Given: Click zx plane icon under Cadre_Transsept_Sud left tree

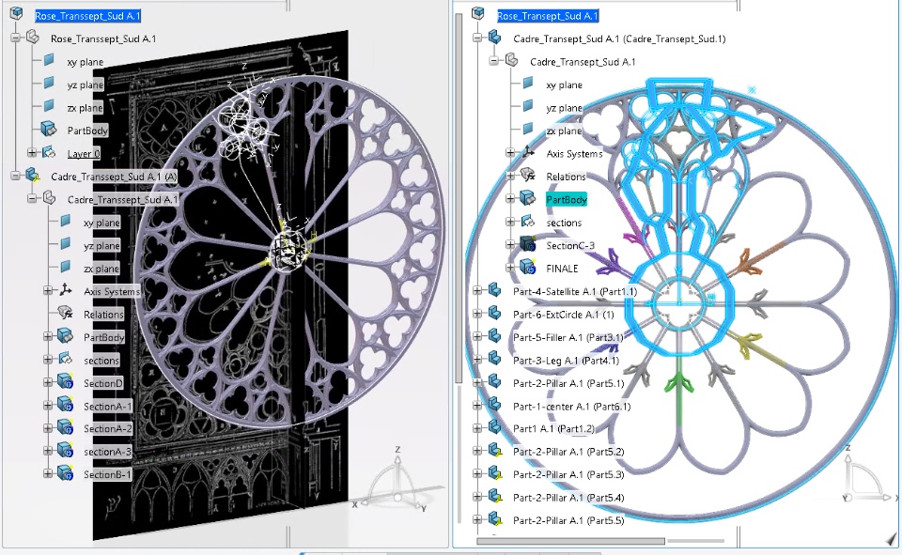Looking at the screenshot, I should [66, 267].
